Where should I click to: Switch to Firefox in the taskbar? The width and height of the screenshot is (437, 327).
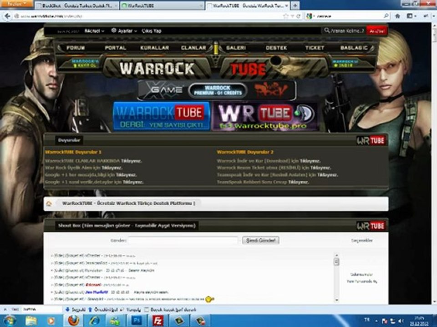pos(74,321)
